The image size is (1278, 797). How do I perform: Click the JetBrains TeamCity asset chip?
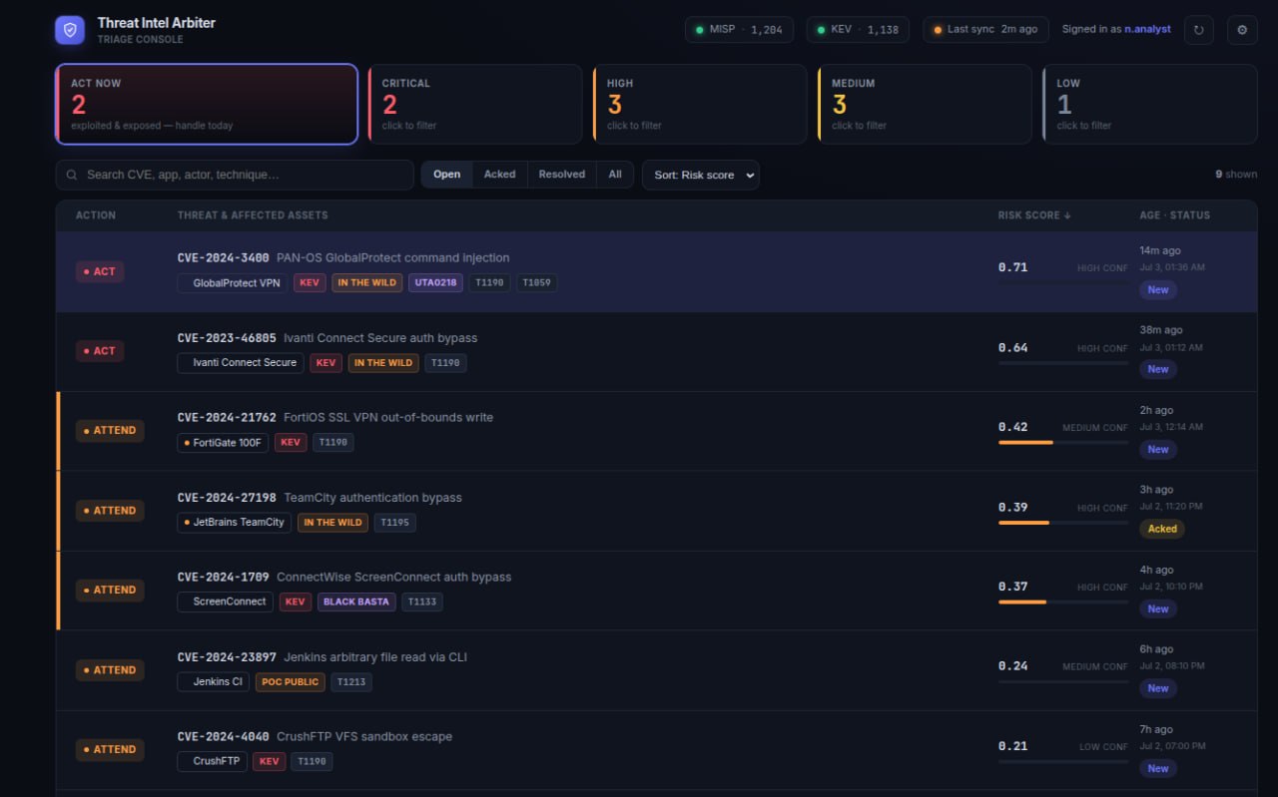pyautogui.click(x=235, y=522)
